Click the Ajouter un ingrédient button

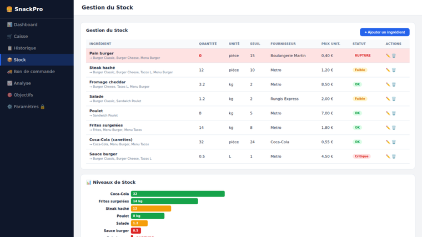(x=384, y=32)
